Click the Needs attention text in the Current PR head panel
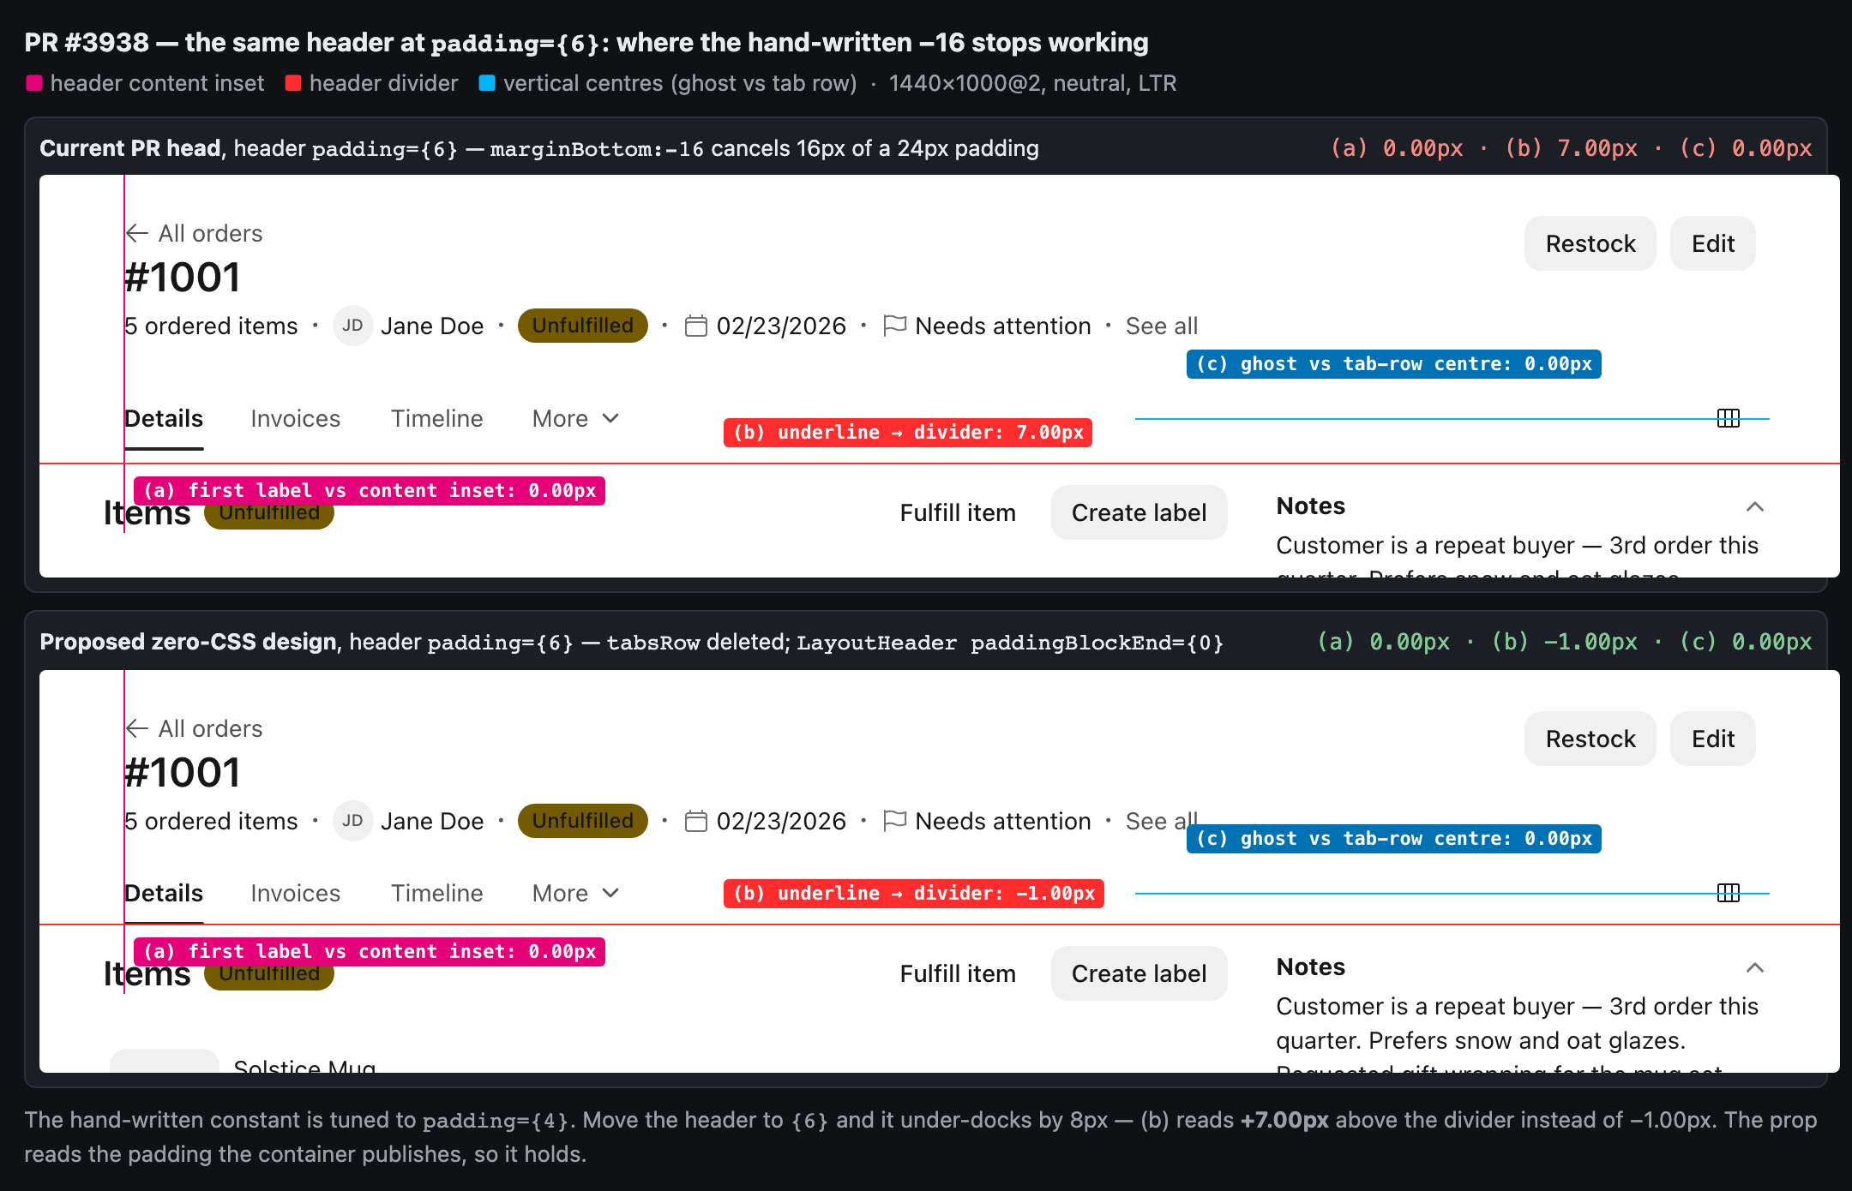This screenshot has width=1852, height=1191. click(1003, 326)
